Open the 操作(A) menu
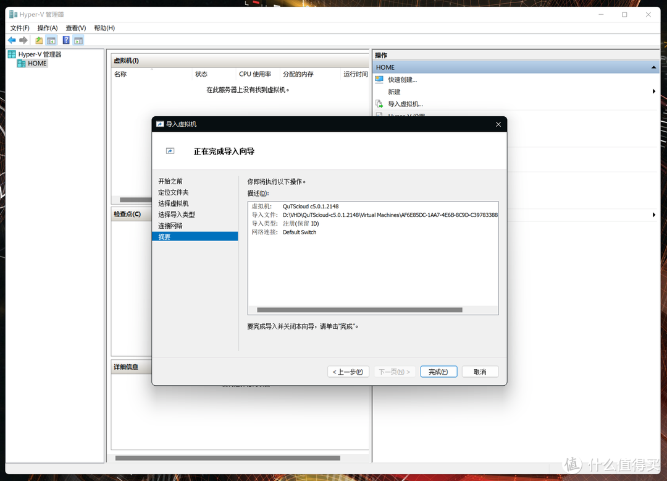The width and height of the screenshot is (667, 481). (x=47, y=28)
